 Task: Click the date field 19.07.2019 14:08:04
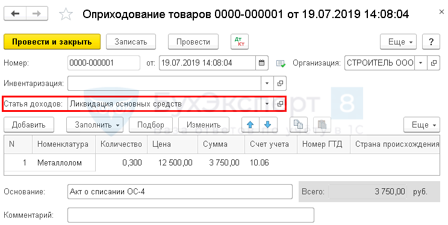pyautogui.click(x=207, y=63)
